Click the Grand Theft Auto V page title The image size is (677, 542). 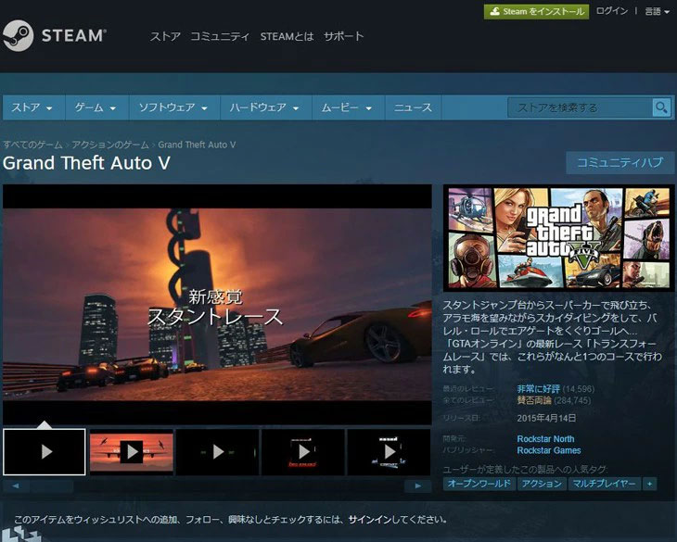86,163
